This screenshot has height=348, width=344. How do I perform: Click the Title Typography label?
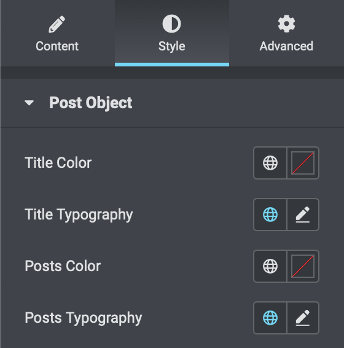(79, 215)
